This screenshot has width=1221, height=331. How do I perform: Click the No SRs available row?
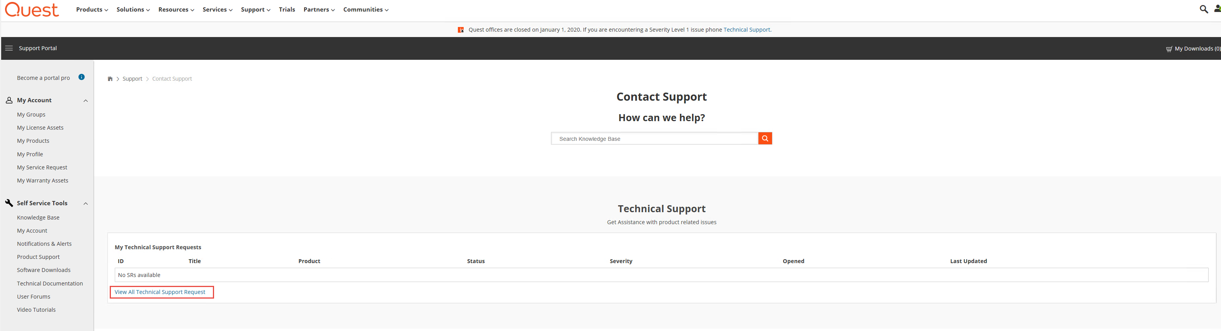click(661, 275)
